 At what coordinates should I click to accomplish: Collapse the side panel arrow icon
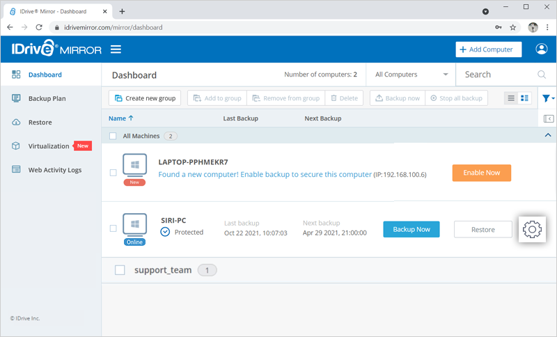[548, 118]
